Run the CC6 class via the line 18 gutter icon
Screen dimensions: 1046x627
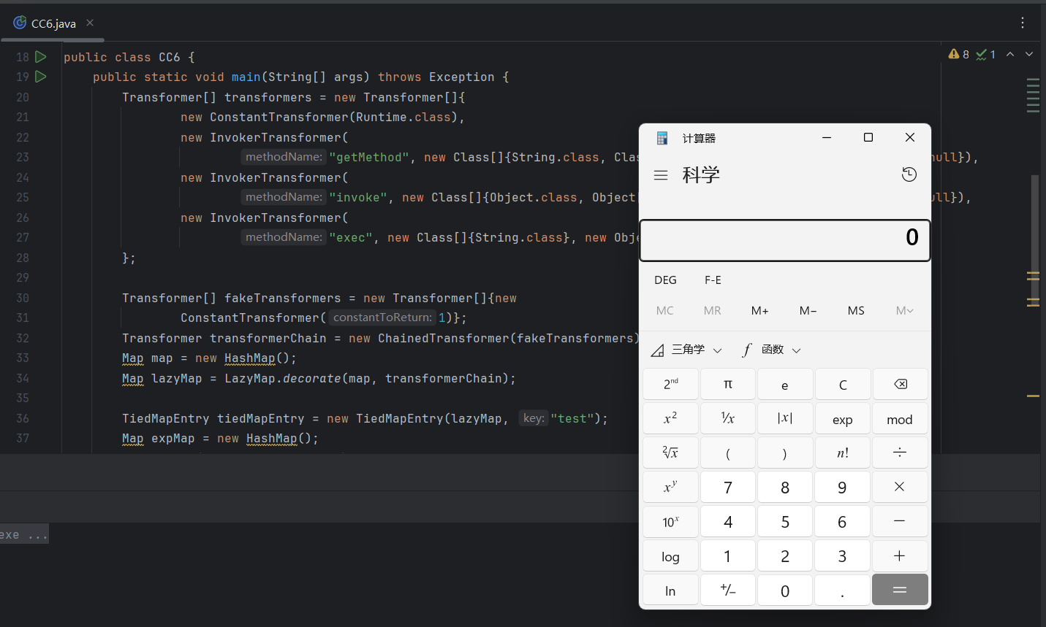coord(41,57)
